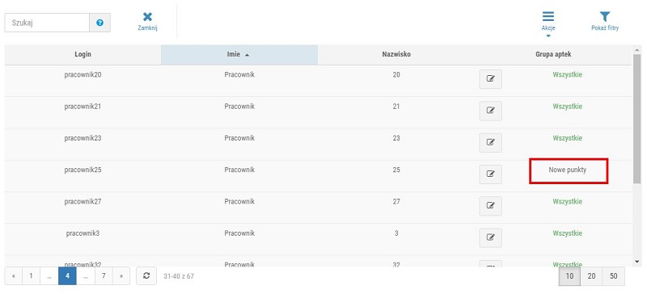Edit pharmacy group for pracownik21

490,111
